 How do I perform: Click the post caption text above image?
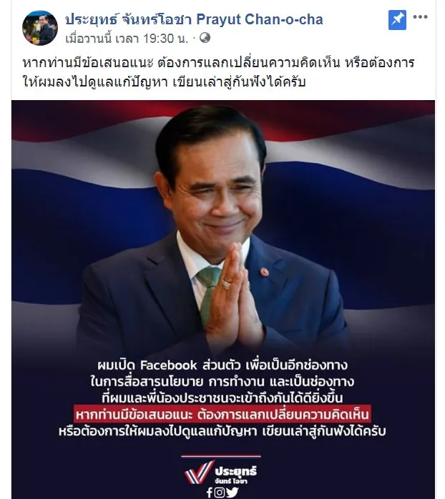[x=218, y=72]
